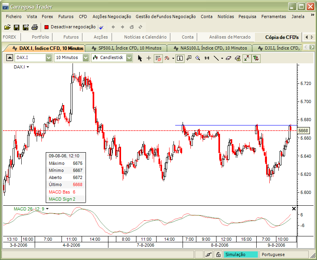Open the DAX.I symbol dropdown
Viewport: 317px width, 260px height.
pos(48,58)
